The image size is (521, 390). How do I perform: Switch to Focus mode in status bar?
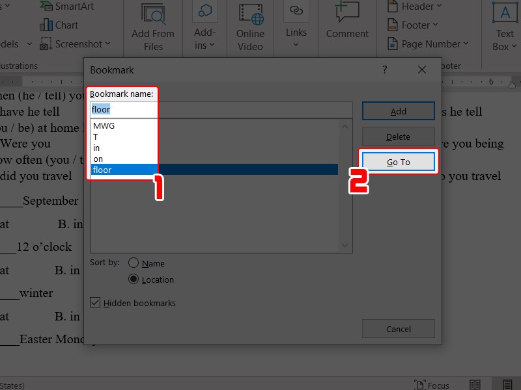pos(432,385)
